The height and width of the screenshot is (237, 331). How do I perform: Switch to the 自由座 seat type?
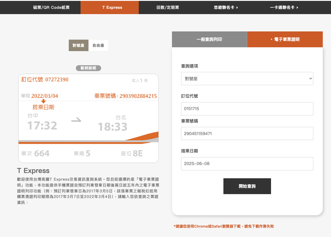point(98,46)
